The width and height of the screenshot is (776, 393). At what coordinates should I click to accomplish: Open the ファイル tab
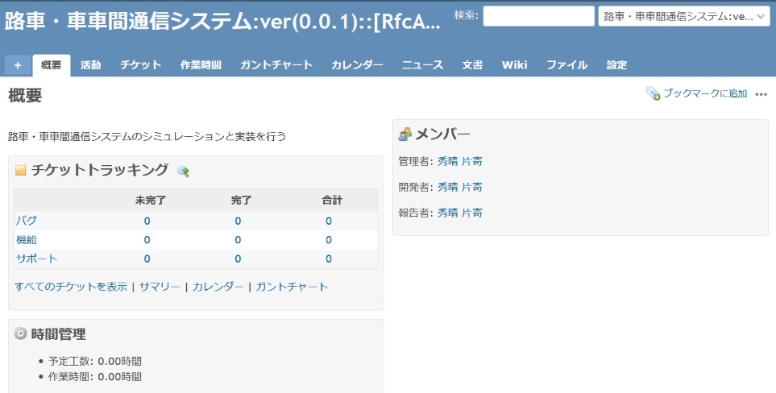point(566,65)
